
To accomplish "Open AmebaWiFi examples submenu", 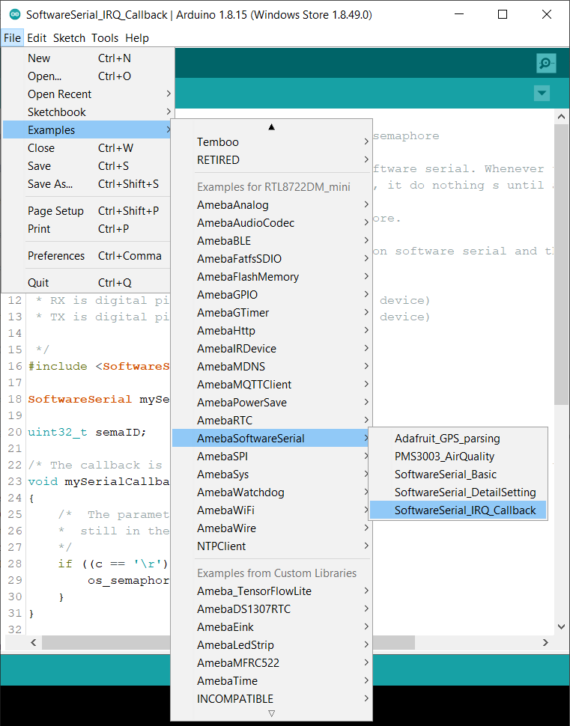I will point(272,510).
